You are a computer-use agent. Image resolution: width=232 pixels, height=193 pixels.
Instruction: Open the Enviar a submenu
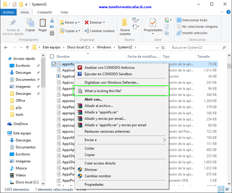tap(122, 140)
